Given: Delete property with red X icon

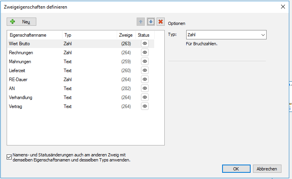Looking at the screenshot, I should (x=160, y=22).
